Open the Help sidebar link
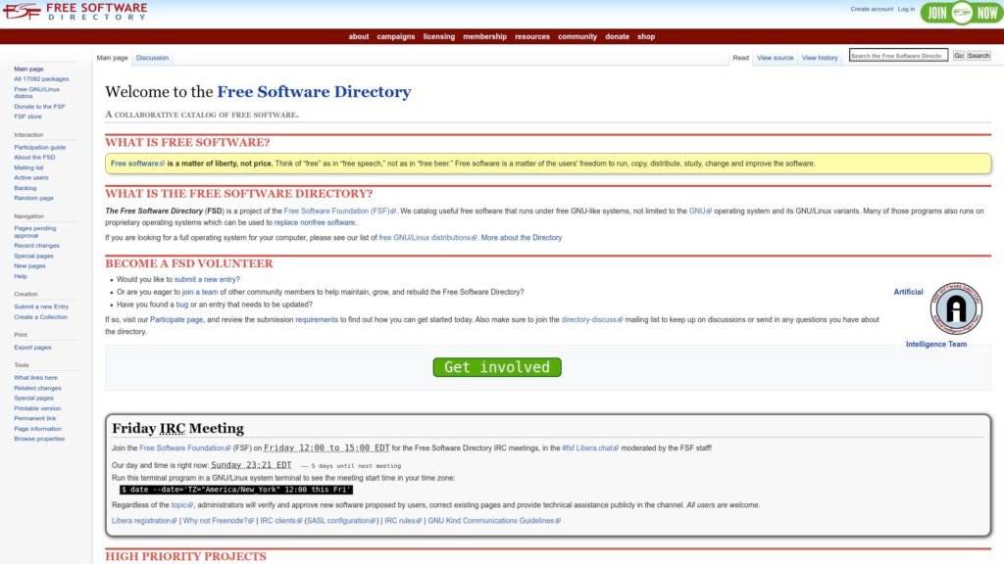This screenshot has height=564, width=1004. (x=21, y=276)
